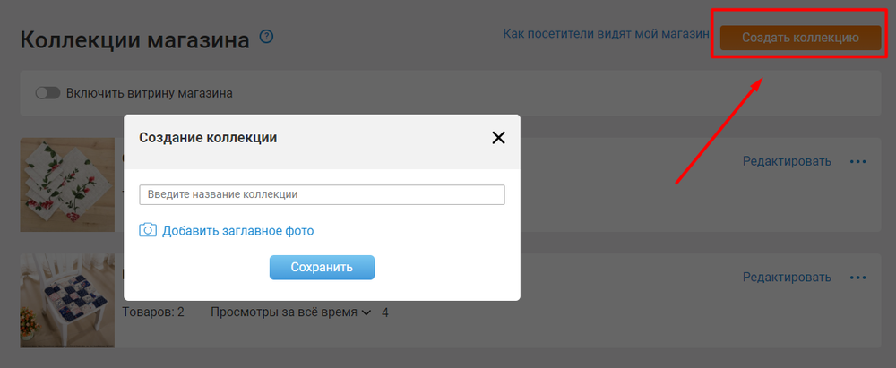
Task: Click the help question mark icon beside the heading
Action: point(266,37)
